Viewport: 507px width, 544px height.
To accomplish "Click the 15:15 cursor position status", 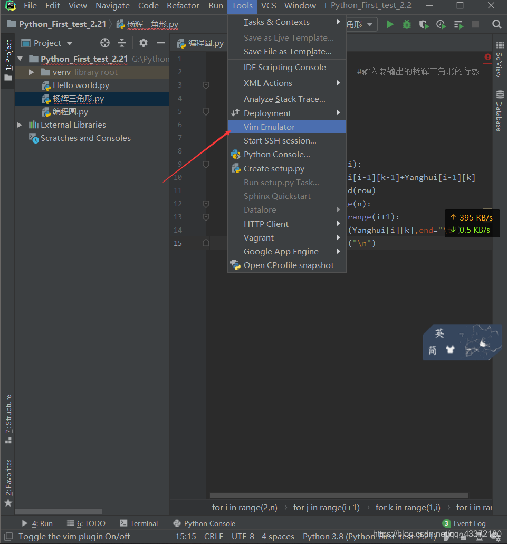I will (x=186, y=537).
